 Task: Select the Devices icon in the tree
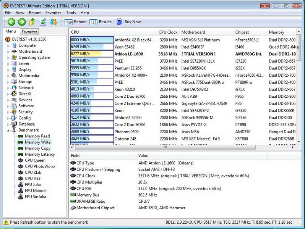click(14, 100)
